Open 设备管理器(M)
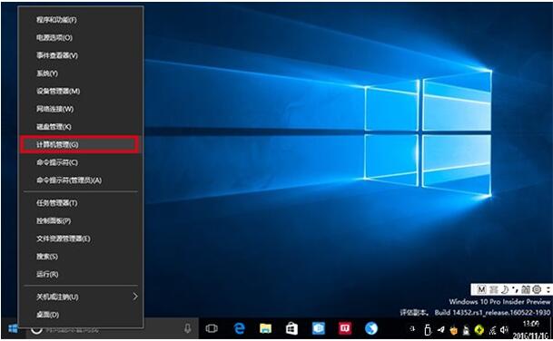 [x=81, y=92]
